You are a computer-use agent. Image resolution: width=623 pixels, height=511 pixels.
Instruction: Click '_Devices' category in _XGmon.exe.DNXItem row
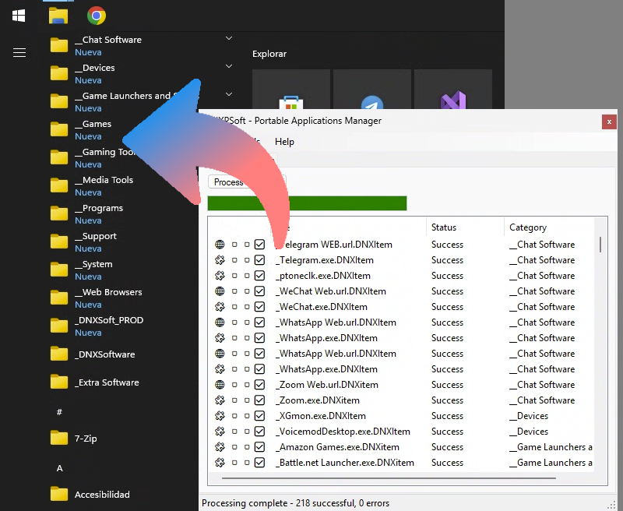(x=529, y=416)
